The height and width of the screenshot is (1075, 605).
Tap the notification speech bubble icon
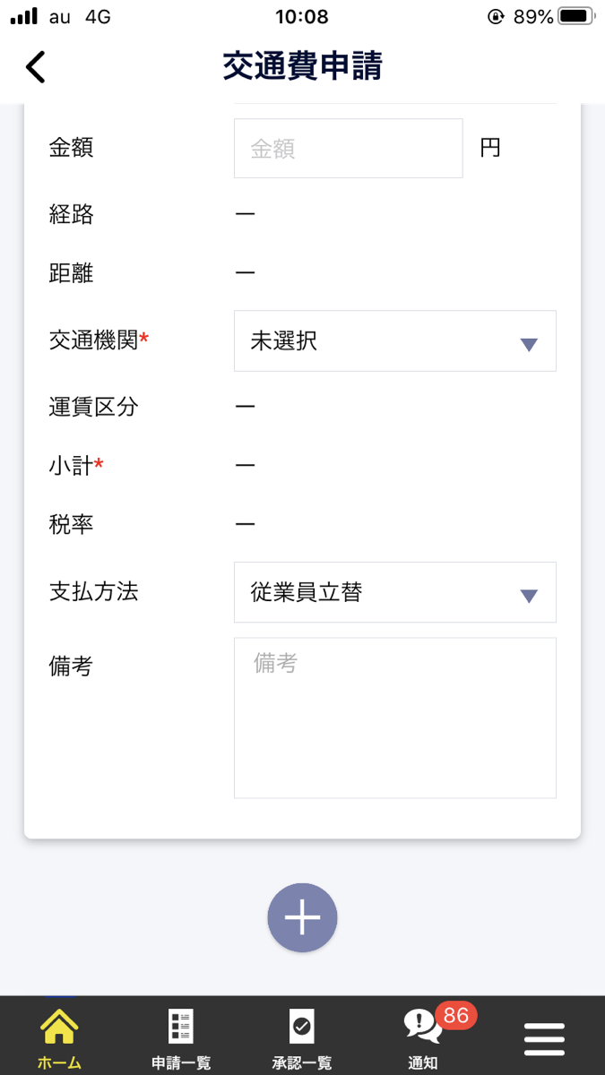point(421,1028)
